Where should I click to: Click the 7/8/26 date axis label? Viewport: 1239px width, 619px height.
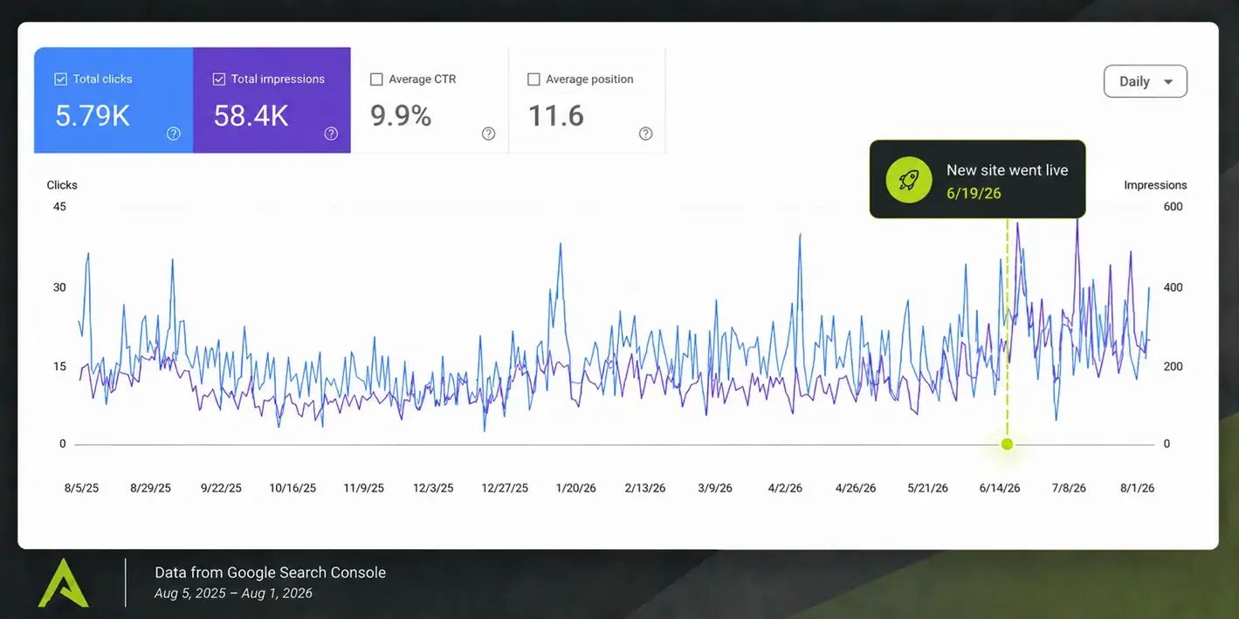click(1068, 488)
